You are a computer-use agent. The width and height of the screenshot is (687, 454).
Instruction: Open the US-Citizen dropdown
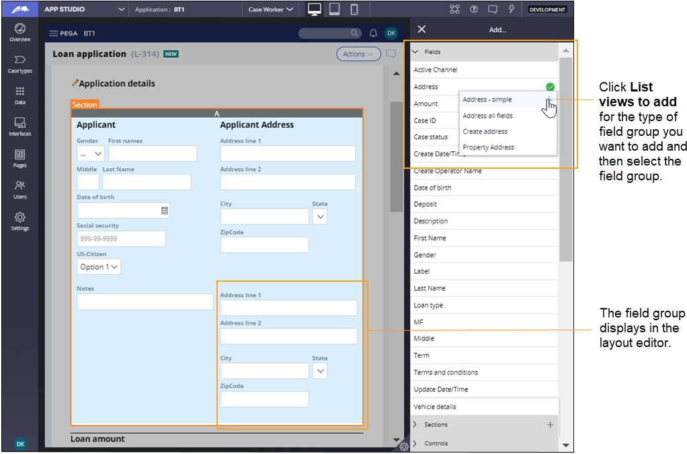(99, 267)
